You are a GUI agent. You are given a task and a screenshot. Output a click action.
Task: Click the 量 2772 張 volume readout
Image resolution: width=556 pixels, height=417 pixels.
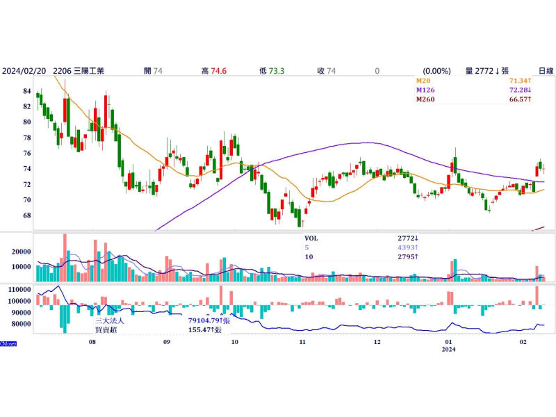[x=488, y=71]
